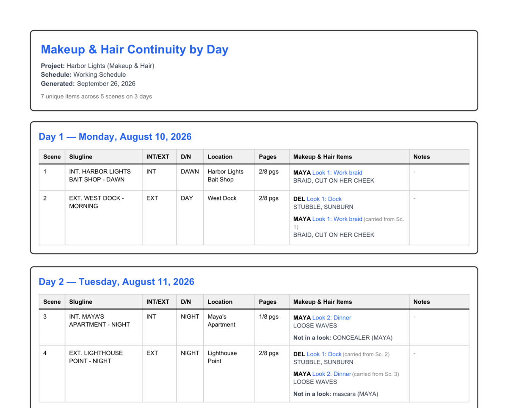Click the Not in a look: CONCEALER (MAYA) text
Screen dimensions: 508x408
(343, 338)
